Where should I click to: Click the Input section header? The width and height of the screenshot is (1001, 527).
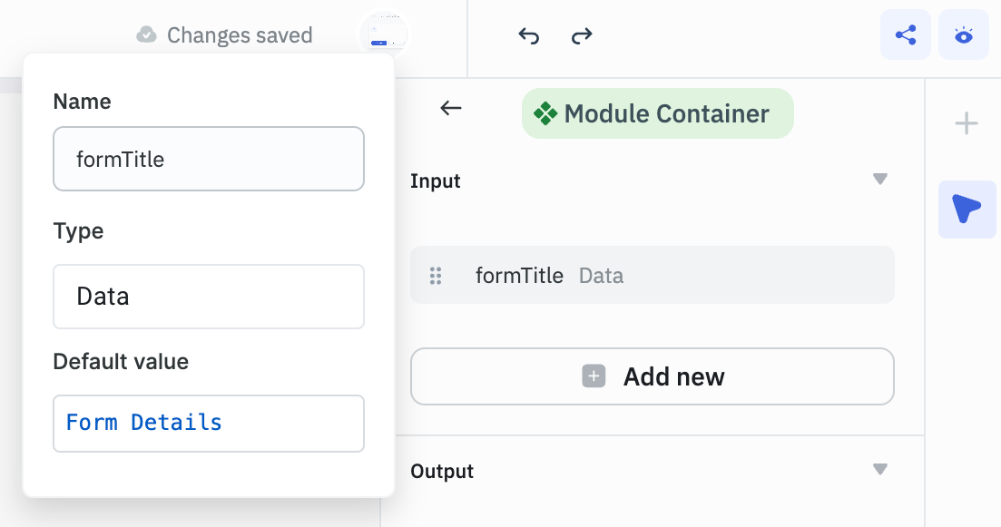(x=436, y=181)
